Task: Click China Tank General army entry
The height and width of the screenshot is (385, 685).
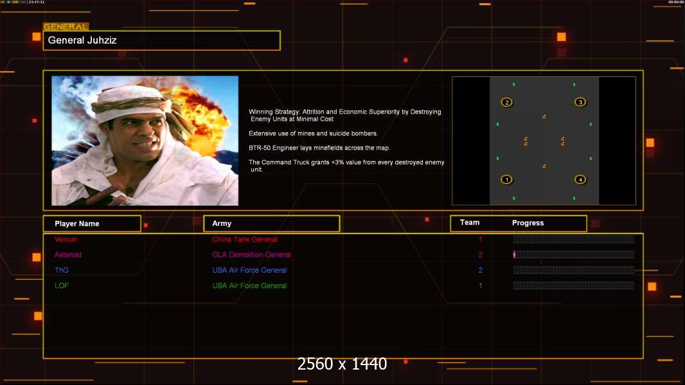Action: pyautogui.click(x=245, y=239)
